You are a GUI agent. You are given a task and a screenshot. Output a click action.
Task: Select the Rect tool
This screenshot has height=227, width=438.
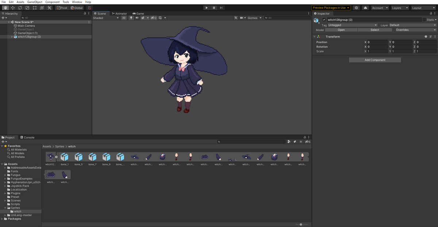tap(35, 8)
